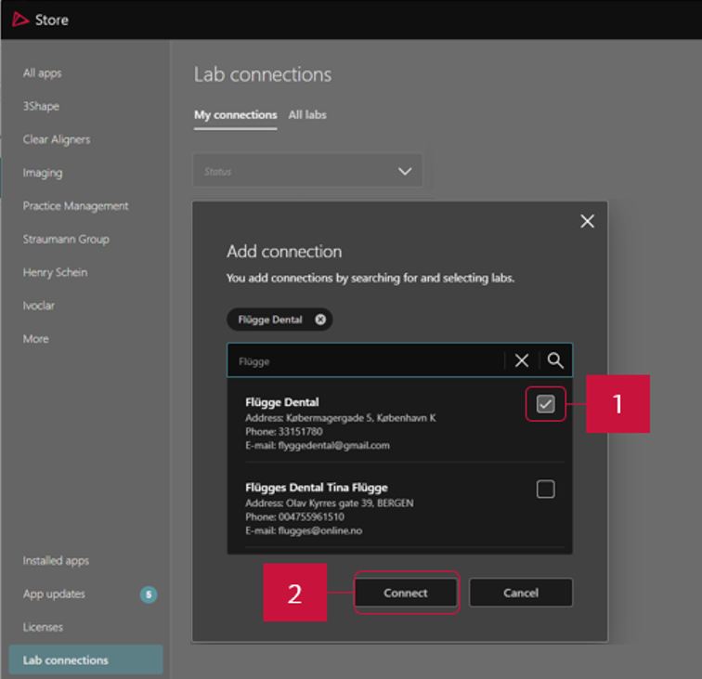Viewport: 702px width, 679px height.
Task: Close the Add connection dialog
Action: (x=587, y=221)
